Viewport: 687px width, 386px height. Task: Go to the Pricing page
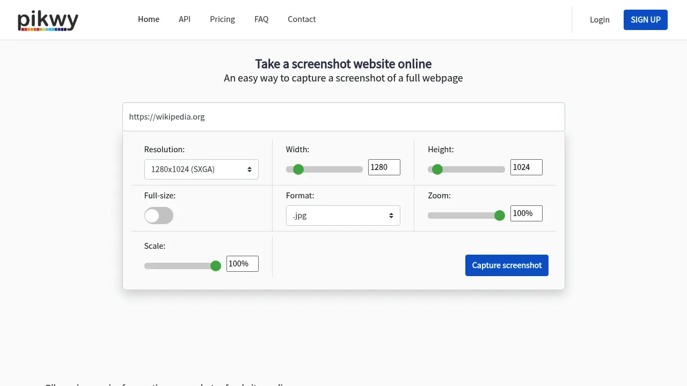[222, 19]
